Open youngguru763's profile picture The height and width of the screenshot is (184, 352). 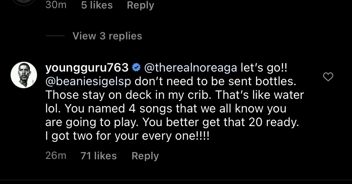coord(23,75)
